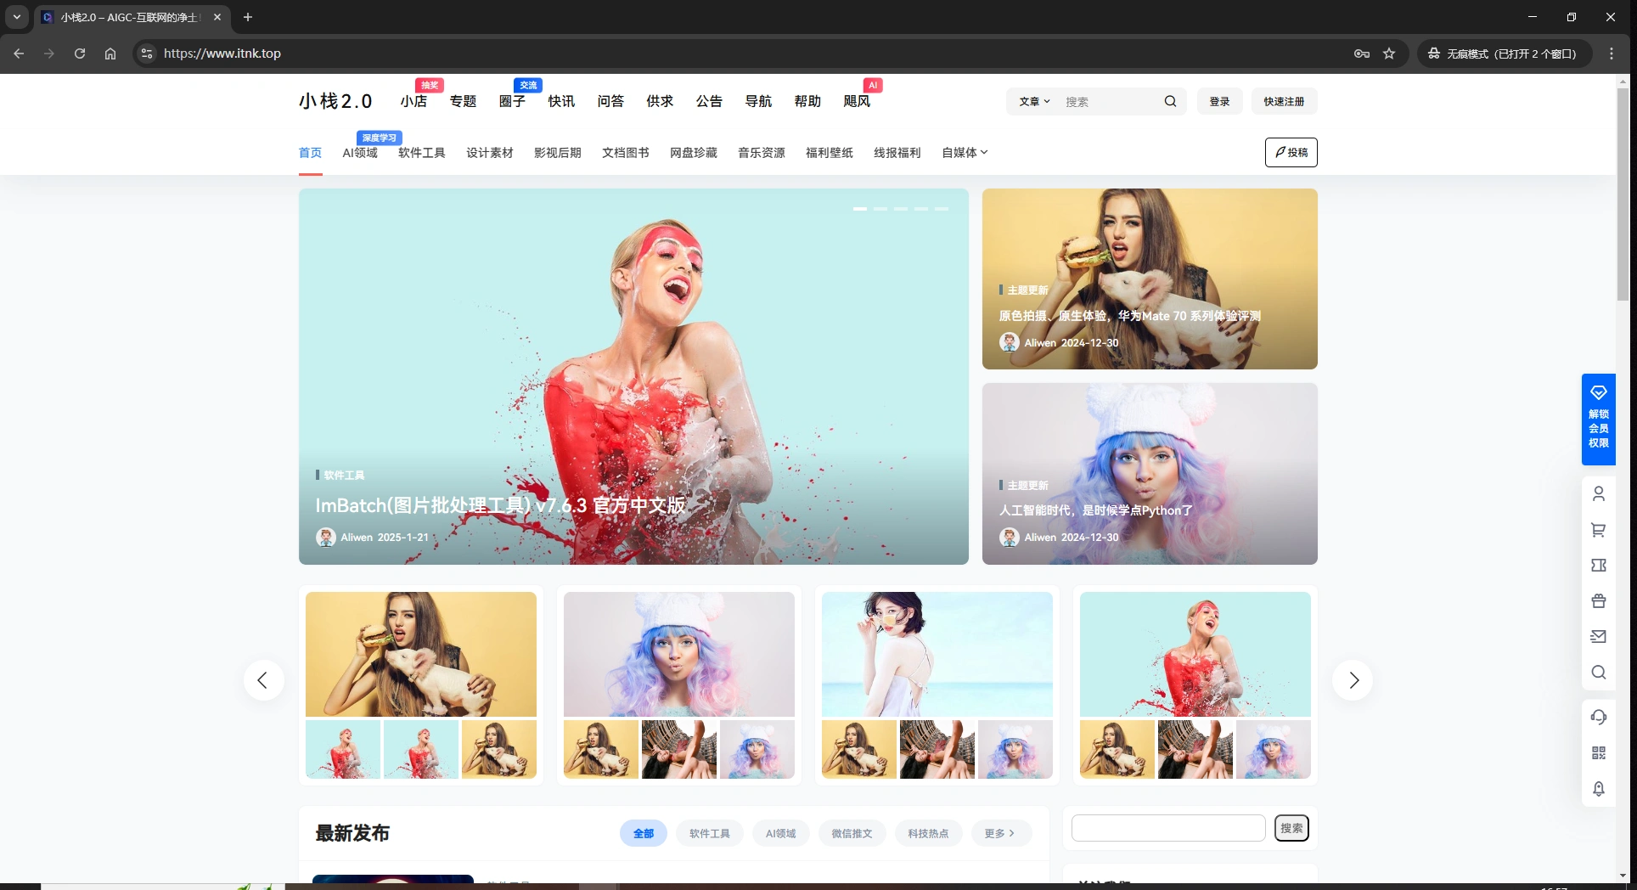Click the 快速注册 register button

(1284, 101)
